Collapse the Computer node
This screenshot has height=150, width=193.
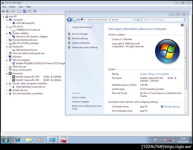(7, 20)
